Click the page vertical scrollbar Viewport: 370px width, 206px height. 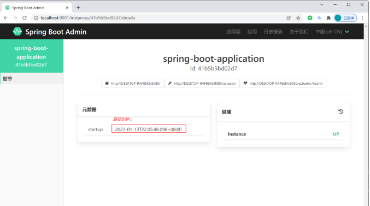pyautogui.click(x=366, y=115)
